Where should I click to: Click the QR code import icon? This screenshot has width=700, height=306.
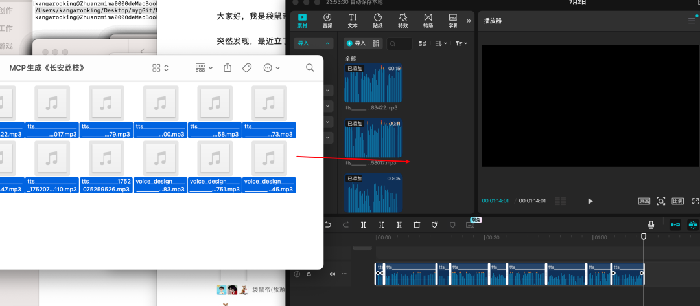(x=376, y=43)
